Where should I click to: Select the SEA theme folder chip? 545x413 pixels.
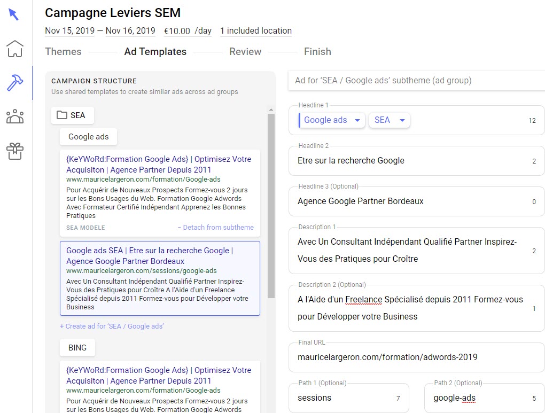[72, 115]
